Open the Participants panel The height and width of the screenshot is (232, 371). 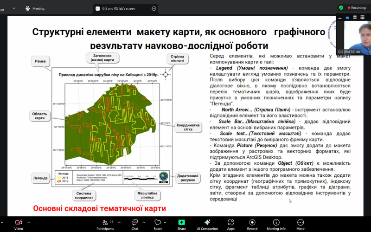point(104,223)
